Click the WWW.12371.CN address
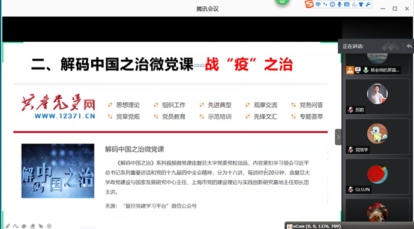414x229 pixels. tap(65, 116)
